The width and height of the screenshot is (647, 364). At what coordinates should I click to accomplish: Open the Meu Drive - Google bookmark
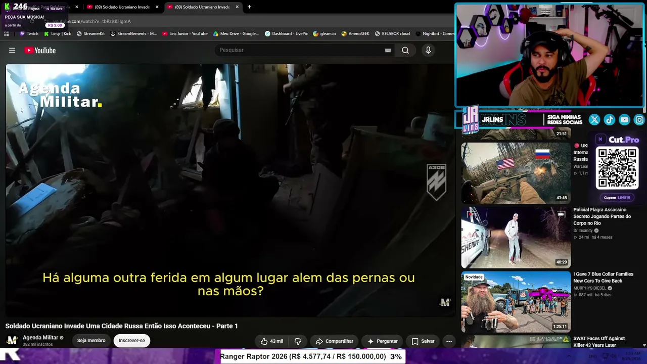click(x=236, y=34)
